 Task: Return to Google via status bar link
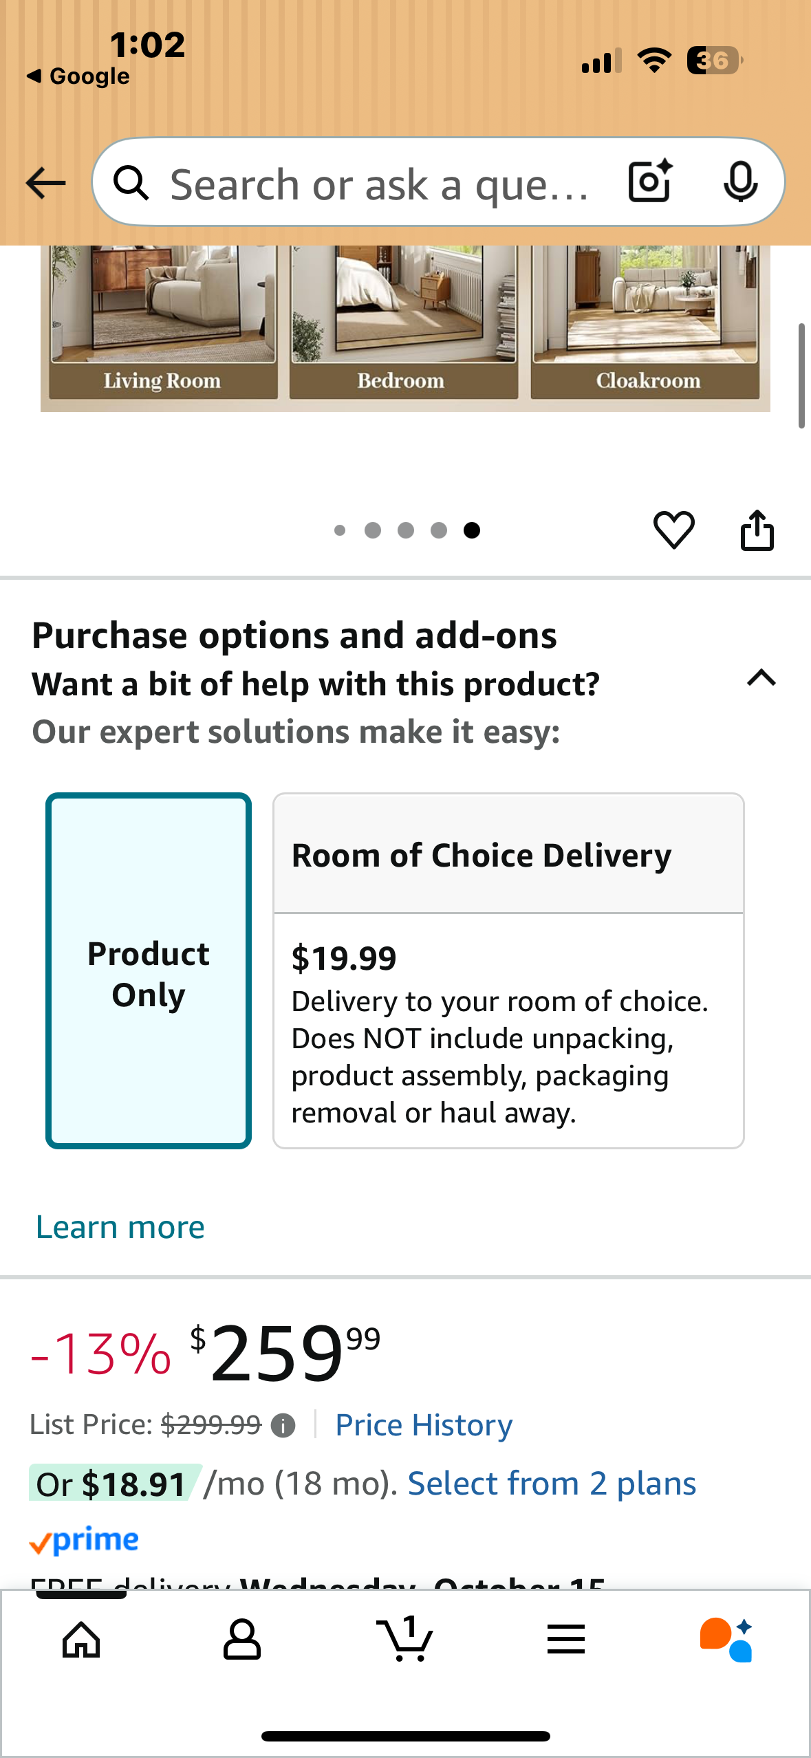click(79, 76)
